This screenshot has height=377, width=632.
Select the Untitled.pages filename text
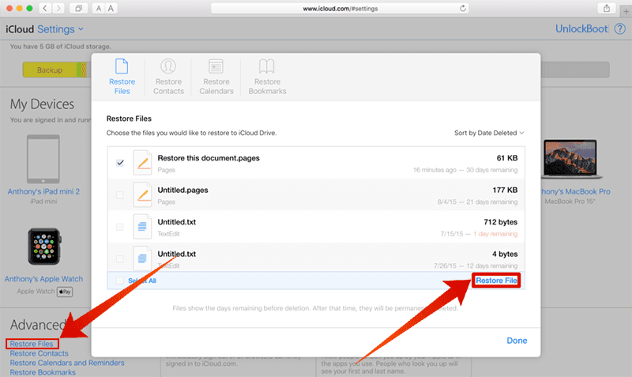[x=182, y=190]
